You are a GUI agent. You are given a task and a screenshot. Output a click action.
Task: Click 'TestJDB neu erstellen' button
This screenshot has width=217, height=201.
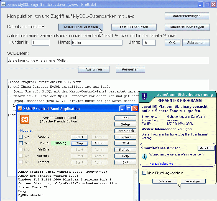[x=81, y=27]
